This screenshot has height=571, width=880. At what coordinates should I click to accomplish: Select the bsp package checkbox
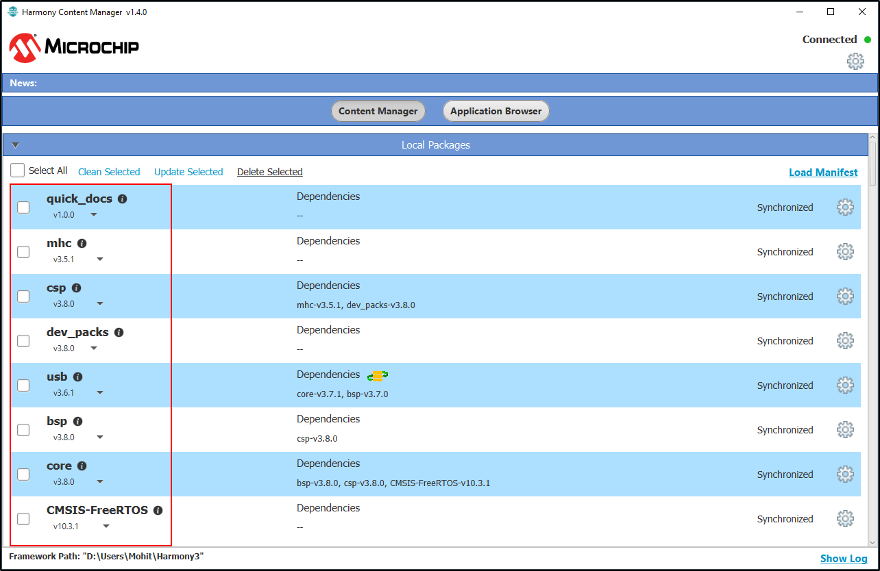pyautogui.click(x=23, y=430)
